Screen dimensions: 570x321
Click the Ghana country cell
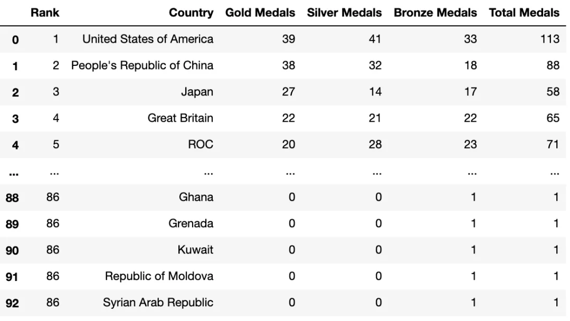pyautogui.click(x=196, y=197)
